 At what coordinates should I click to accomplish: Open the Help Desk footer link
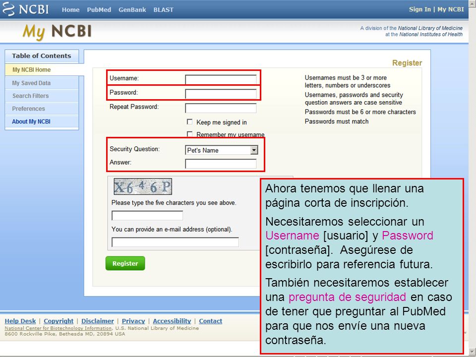(x=20, y=321)
